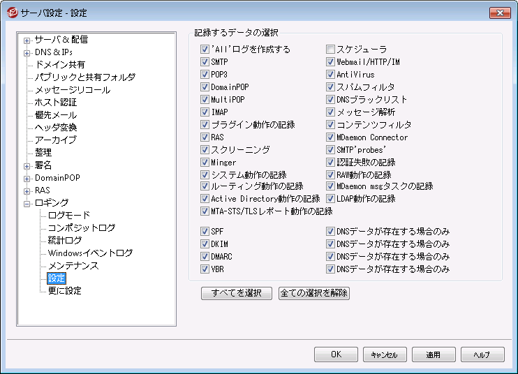Screen dimensions: 518x374
Task: Toggle DNSデータが存在する場合のみ beside SPF
Action: (330, 232)
